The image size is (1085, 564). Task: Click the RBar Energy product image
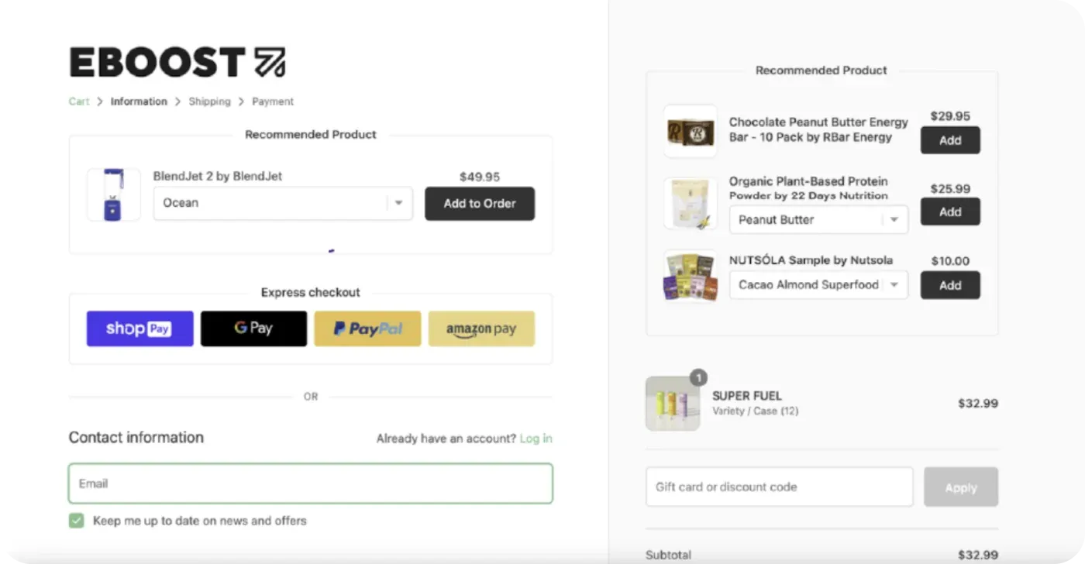(690, 130)
